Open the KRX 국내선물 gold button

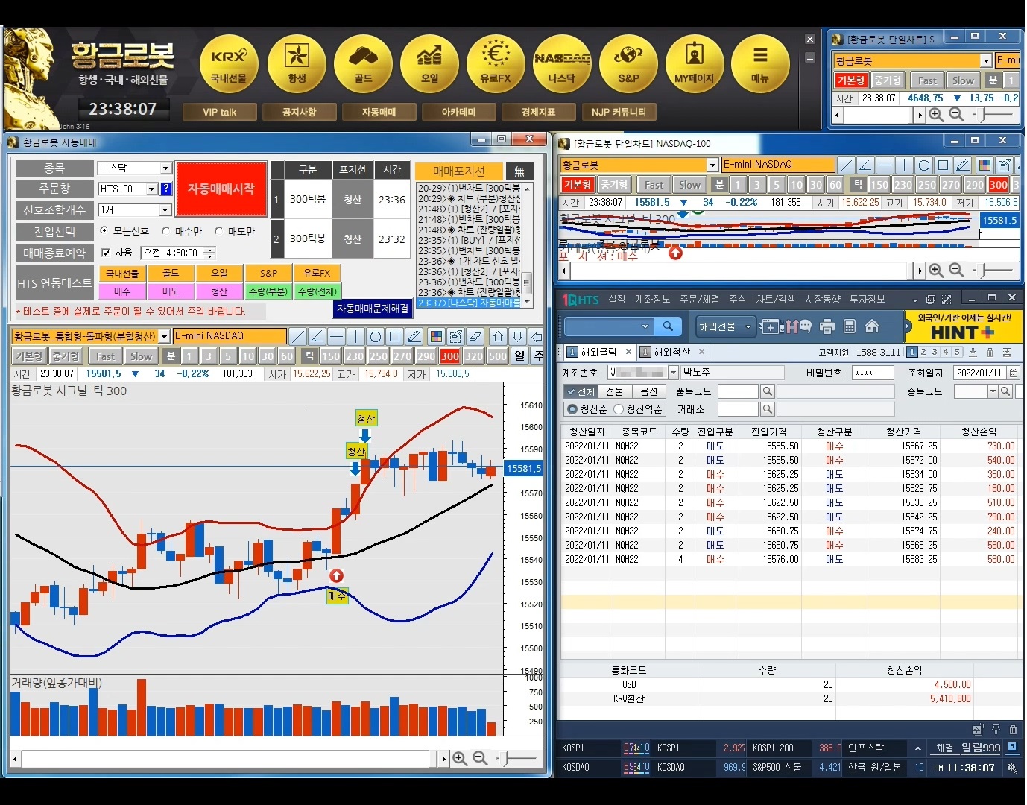[x=229, y=63]
